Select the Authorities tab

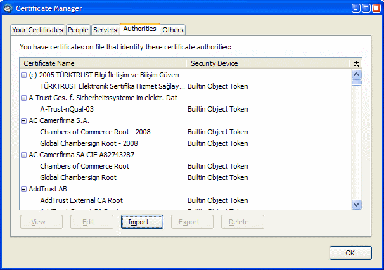coord(140,29)
